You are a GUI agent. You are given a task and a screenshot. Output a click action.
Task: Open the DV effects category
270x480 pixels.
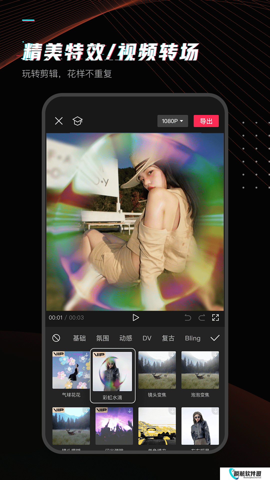(x=147, y=338)
